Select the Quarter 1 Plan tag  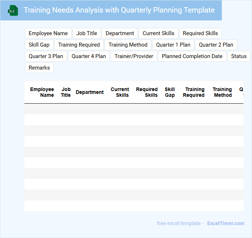pos(173,45)
